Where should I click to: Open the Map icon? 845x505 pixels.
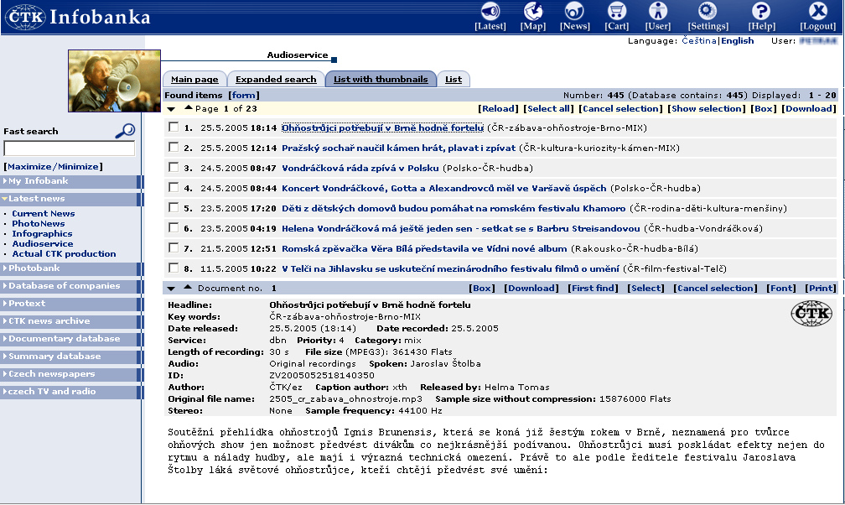tap(533, 11)
